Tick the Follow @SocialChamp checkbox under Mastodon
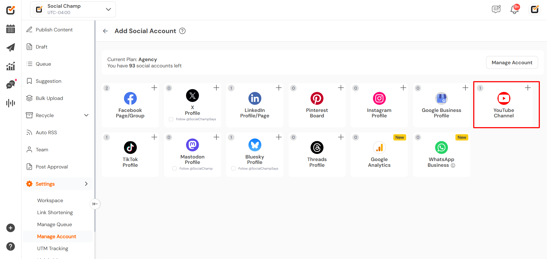The width and height of the screenshot is (547, 259). point(174,168)
